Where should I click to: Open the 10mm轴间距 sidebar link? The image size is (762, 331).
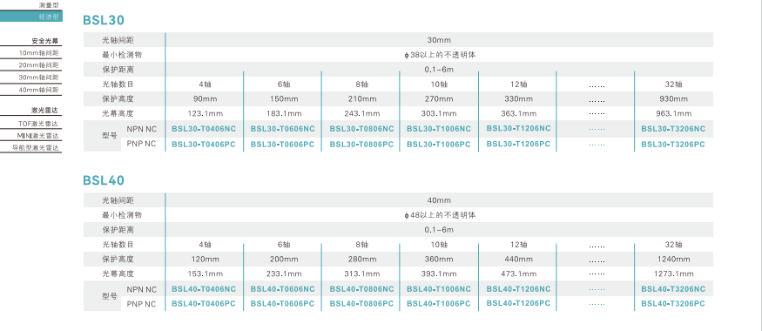(x=39, y=52)
